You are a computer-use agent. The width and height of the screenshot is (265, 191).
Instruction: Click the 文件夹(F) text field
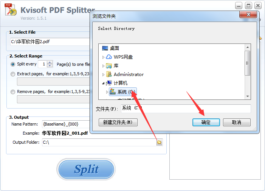pos(186,109)
